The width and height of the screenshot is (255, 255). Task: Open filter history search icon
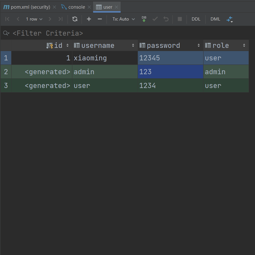tap(6, 33)
